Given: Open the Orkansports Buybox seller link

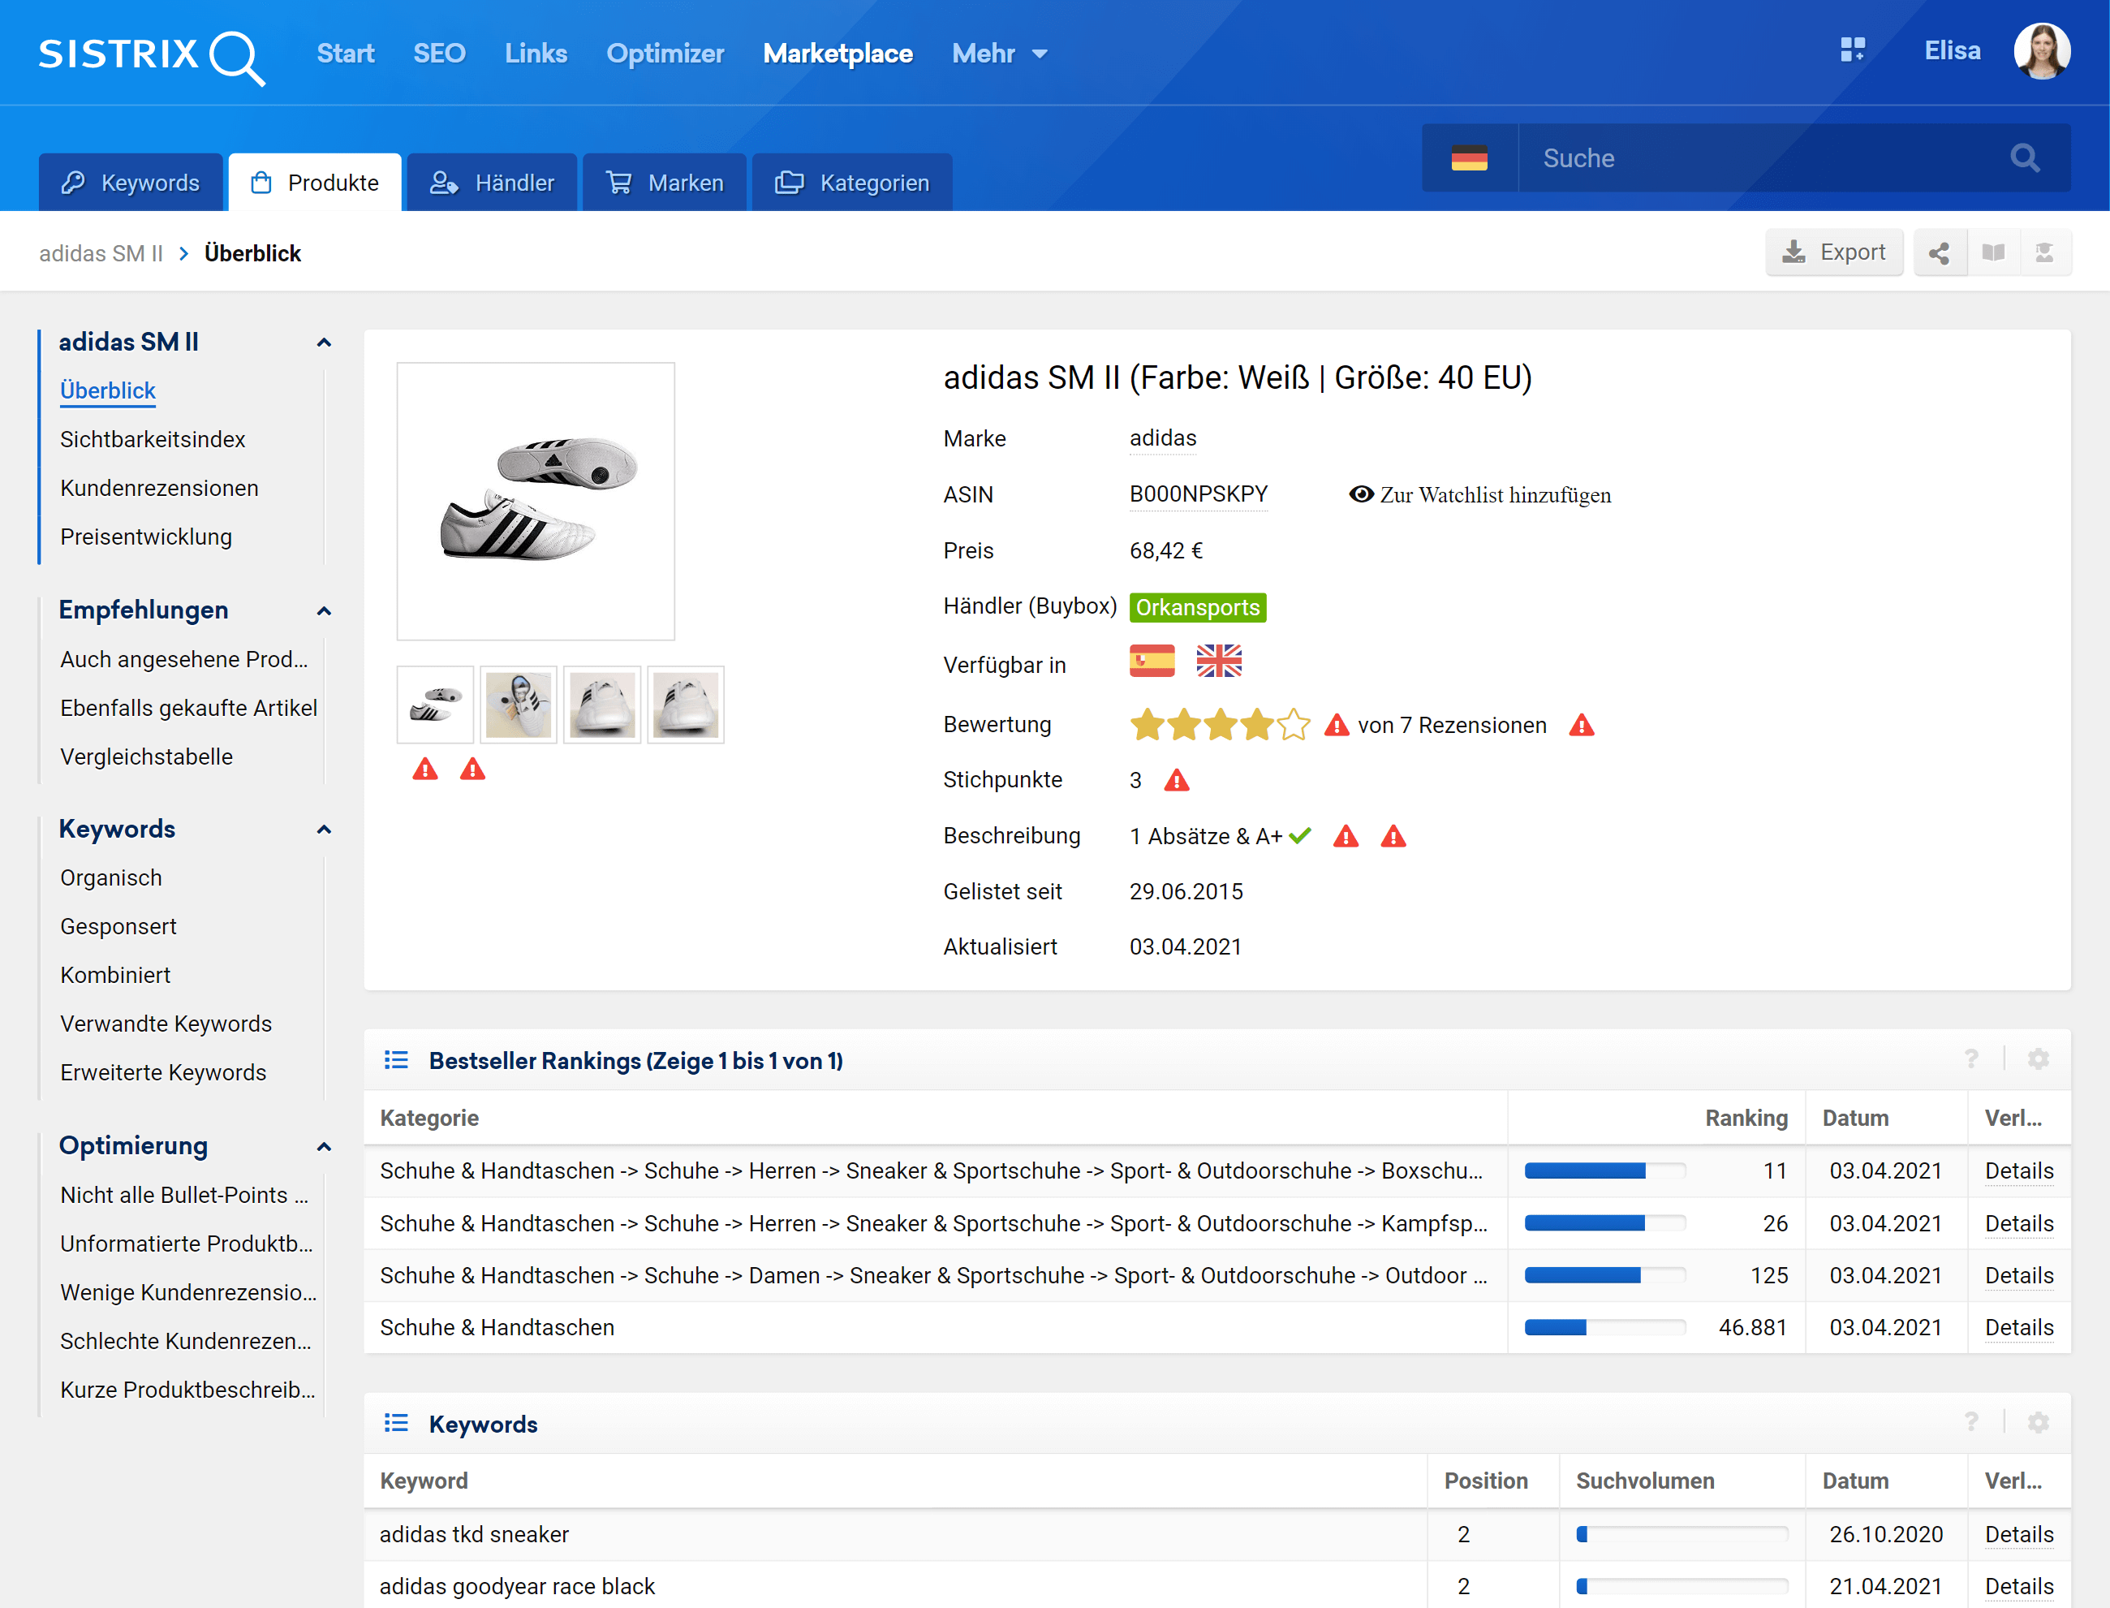Looking at the screenshot, I should (x=1197, y=608).
